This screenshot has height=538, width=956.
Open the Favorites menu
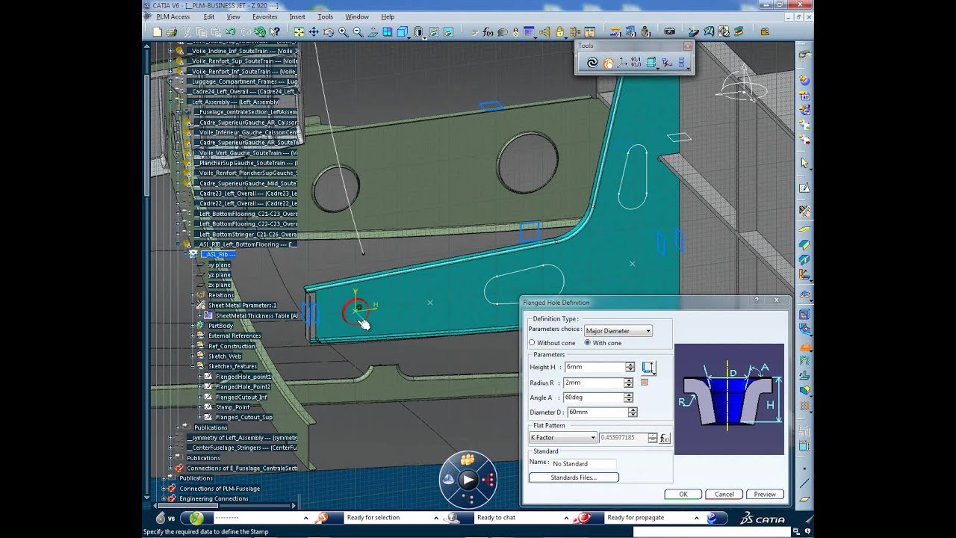[x=264, y=16]
